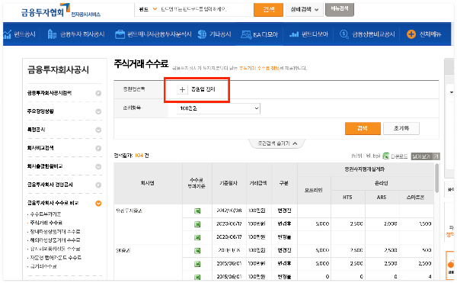Open fee-criteria icon in third 유진투자증권 row
Image resolution: width=457 pixels, height=283 pixels.
click(197, 237)
